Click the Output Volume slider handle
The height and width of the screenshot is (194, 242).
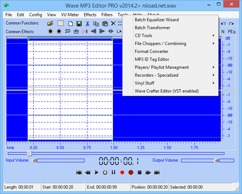pos(217,161)
